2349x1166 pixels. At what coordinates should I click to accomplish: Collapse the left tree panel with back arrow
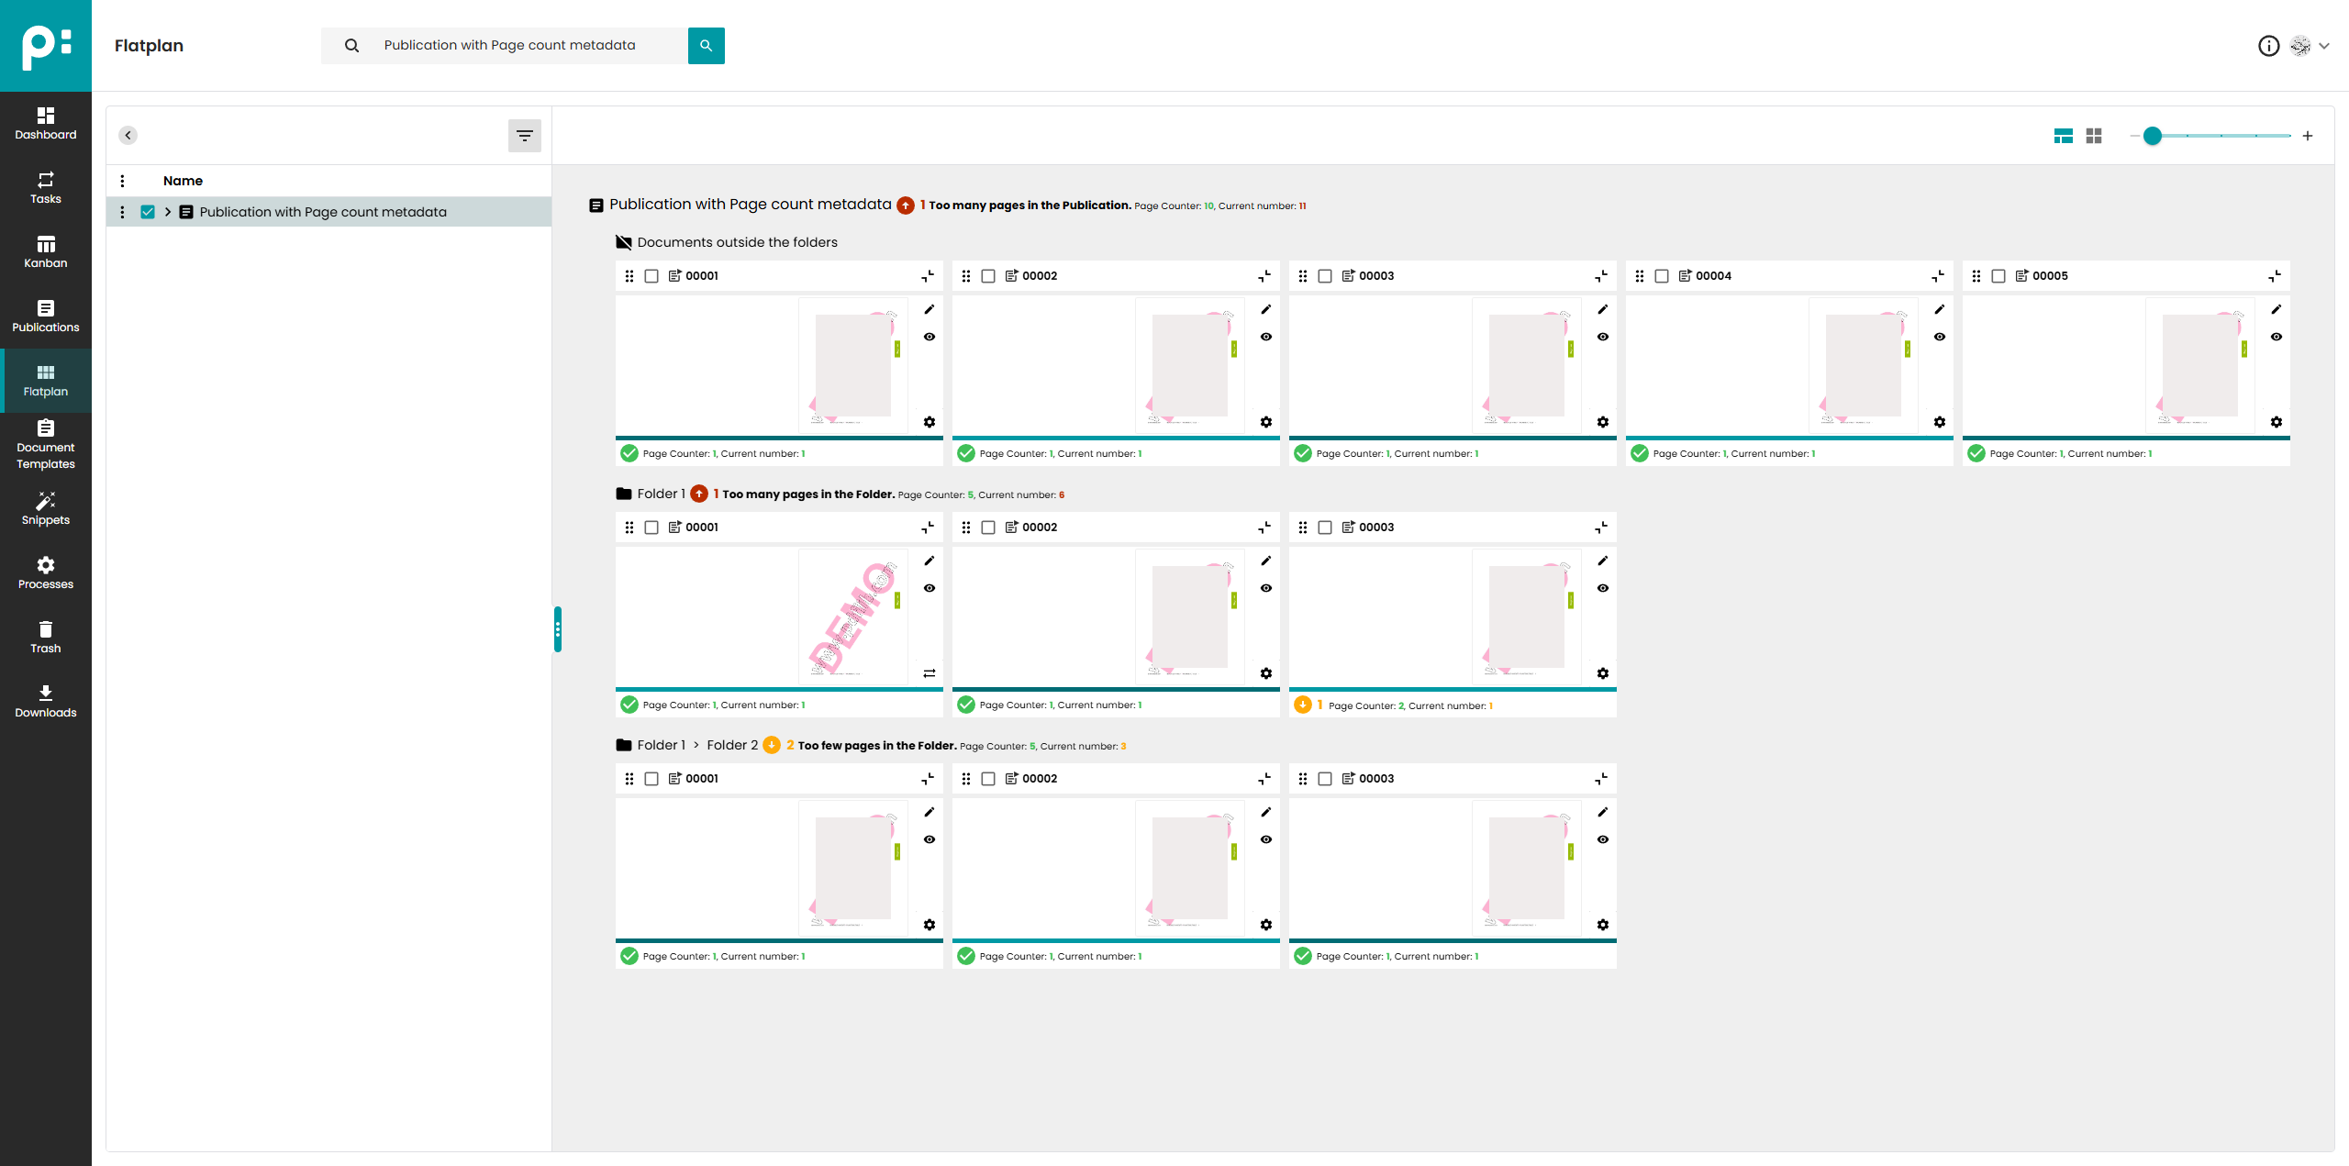[x=128, y=136]
